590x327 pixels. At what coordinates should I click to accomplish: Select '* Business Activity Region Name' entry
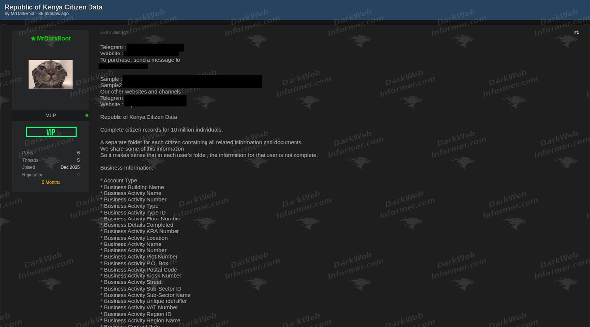tap(140, 321)
